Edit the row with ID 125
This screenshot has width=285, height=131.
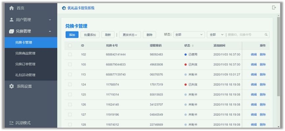click(x=254, y=94)
